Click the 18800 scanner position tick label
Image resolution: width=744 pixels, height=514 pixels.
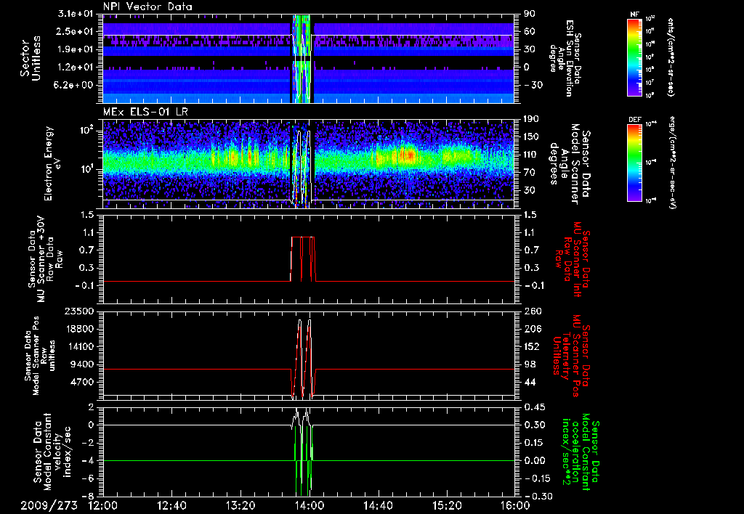[80, 329]
